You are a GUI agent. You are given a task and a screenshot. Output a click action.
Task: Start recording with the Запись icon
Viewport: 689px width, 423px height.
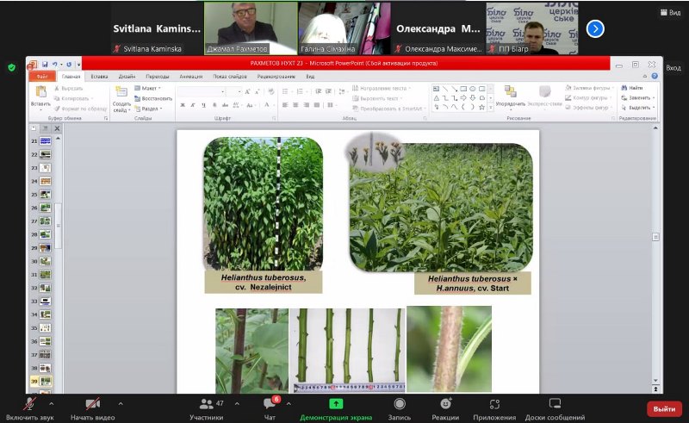(400, 404)
